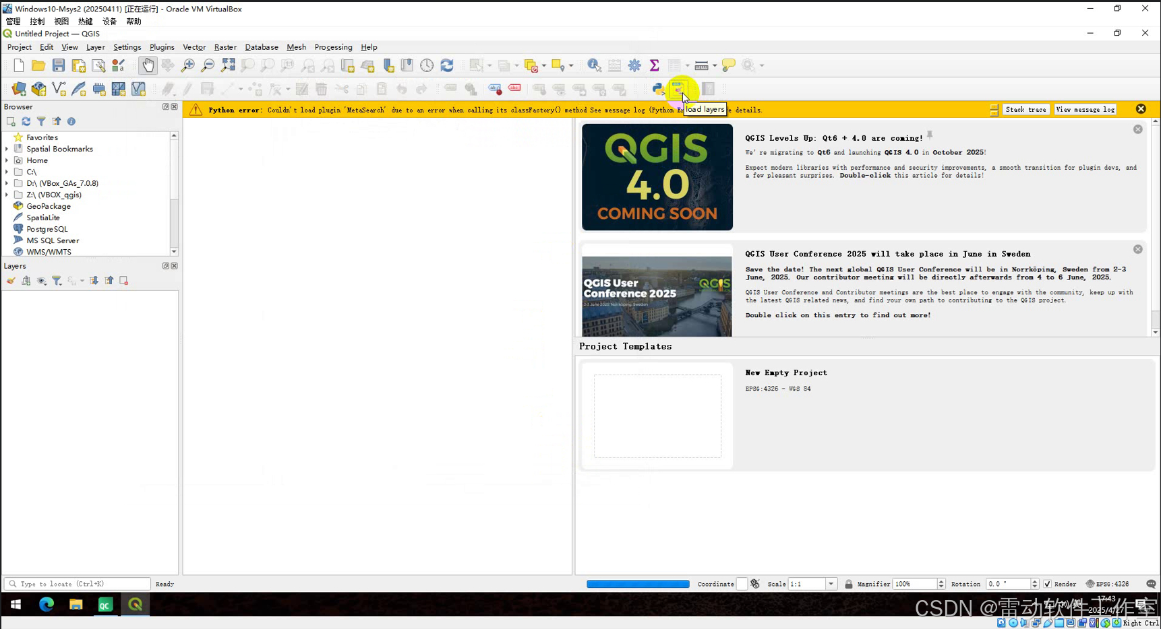The image size is (1161, 629).
Task: Dismiss the User Conference 2025 news item
Action: 1137,249
